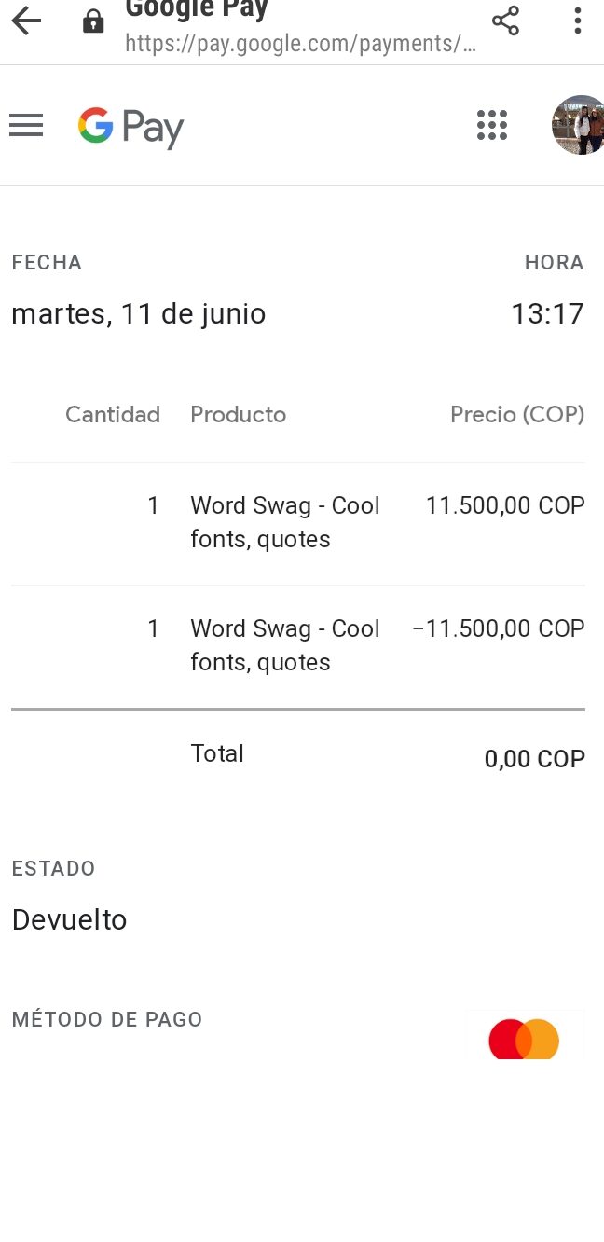The width and height of the screenshot is (604, 1242).
Task: Select the first Word Swag product line
Action: pyautogui.click(x=284, y=522)
